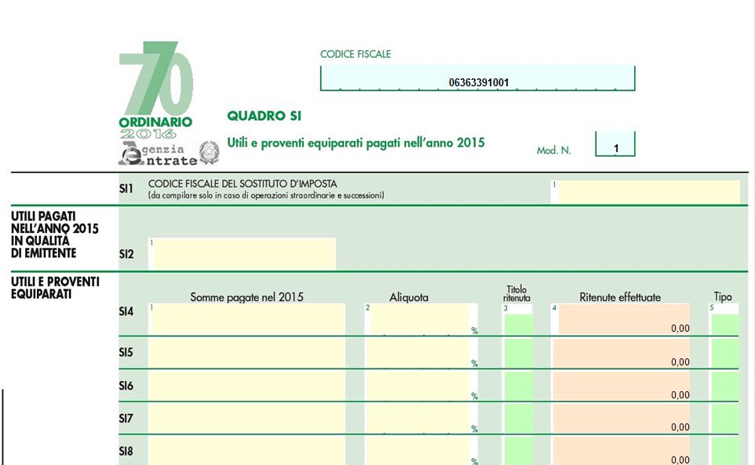The image size is (755, 465).
Task: Click 'Utili e proventi equiparati pagati nell'anno 2015' subtitle
Action: coord(356,143)
